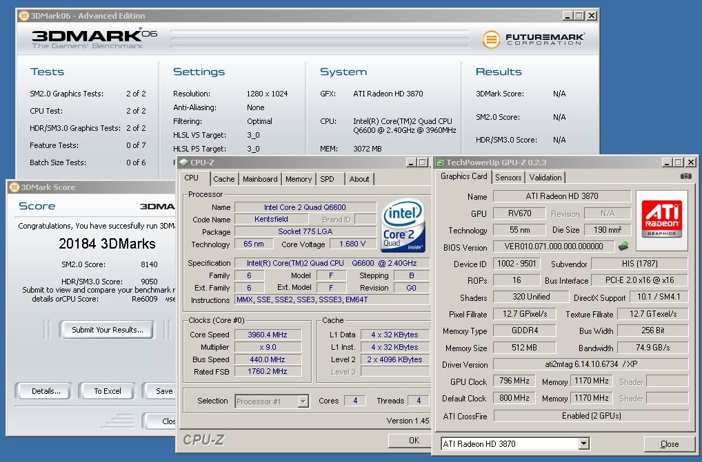
Task: Click the BIOS Version field in GPU-Z
Action: [x=553, y=246]
